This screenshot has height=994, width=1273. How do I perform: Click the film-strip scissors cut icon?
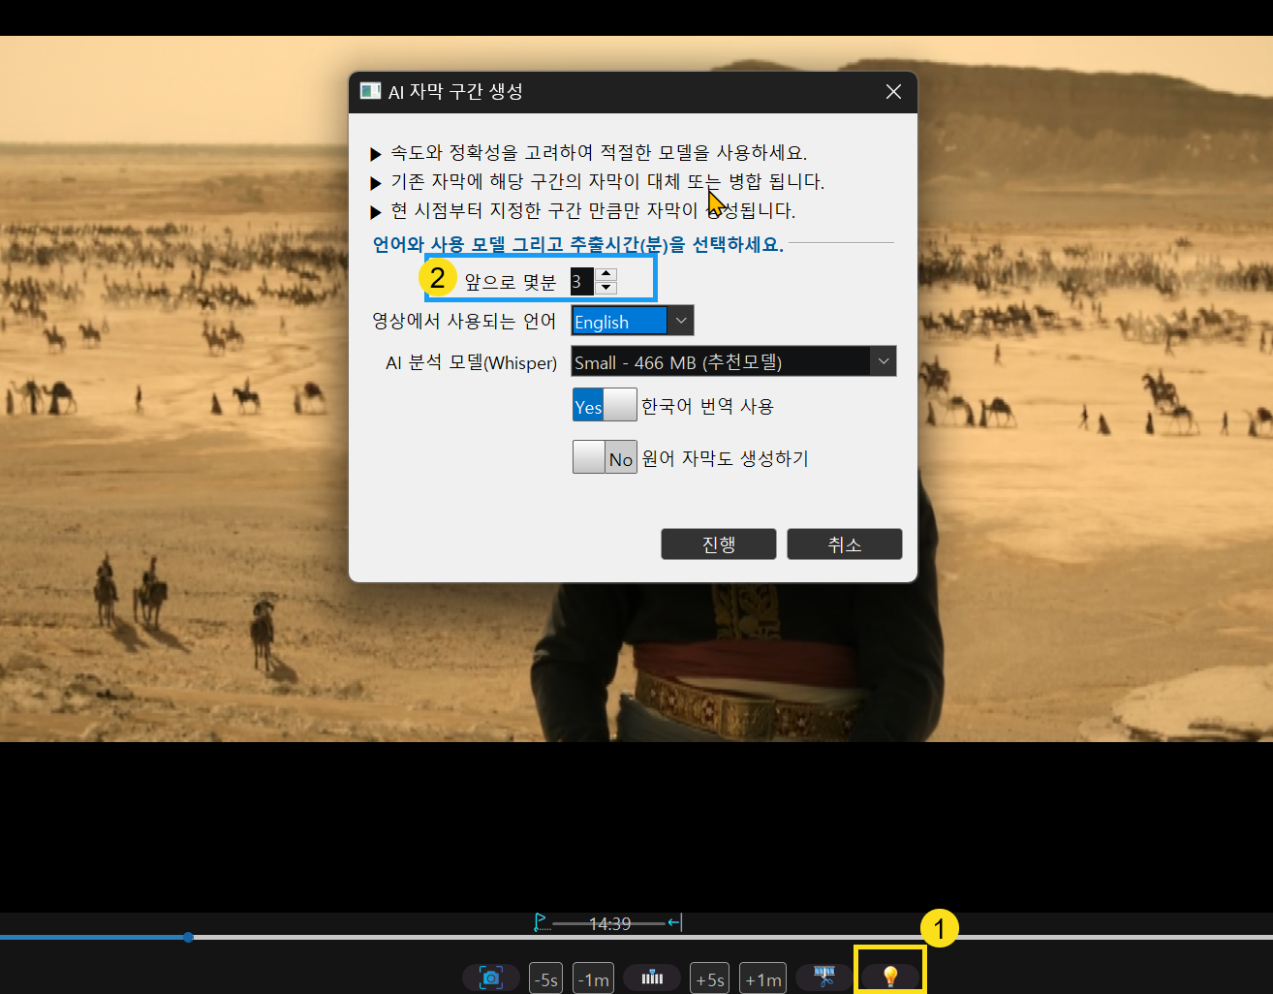(824, 978)
